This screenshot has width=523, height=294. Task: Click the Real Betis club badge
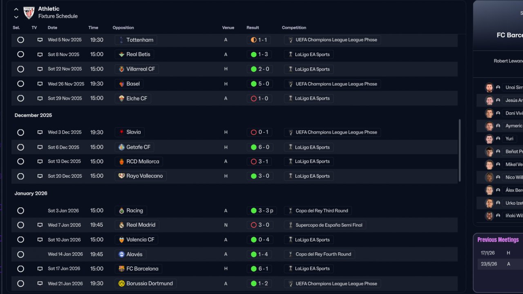click(x=121, y=54)
